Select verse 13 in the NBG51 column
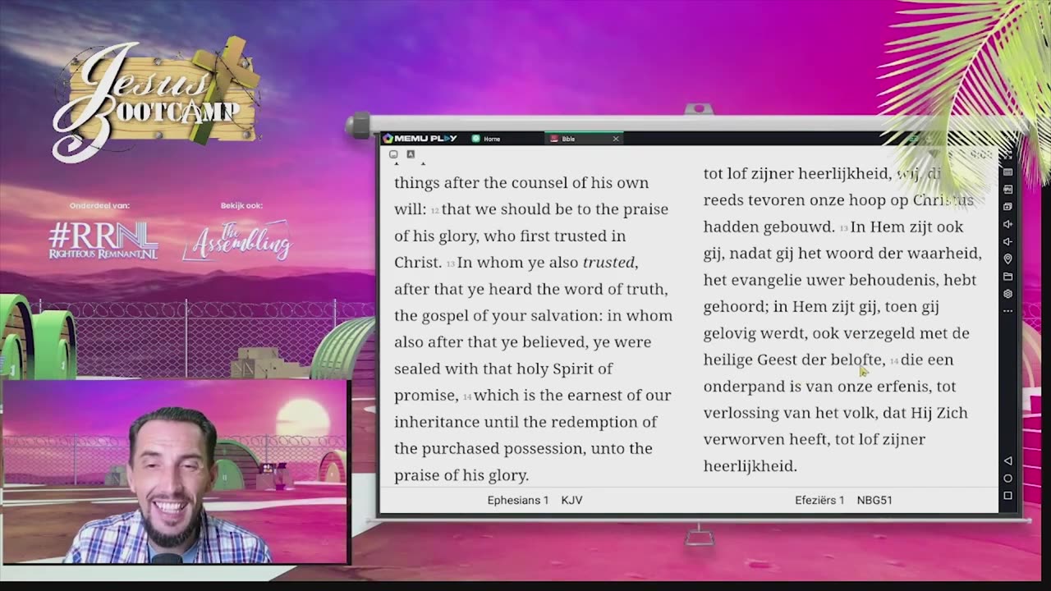This screenshot has height=591, width=1051. click(843, 228)
